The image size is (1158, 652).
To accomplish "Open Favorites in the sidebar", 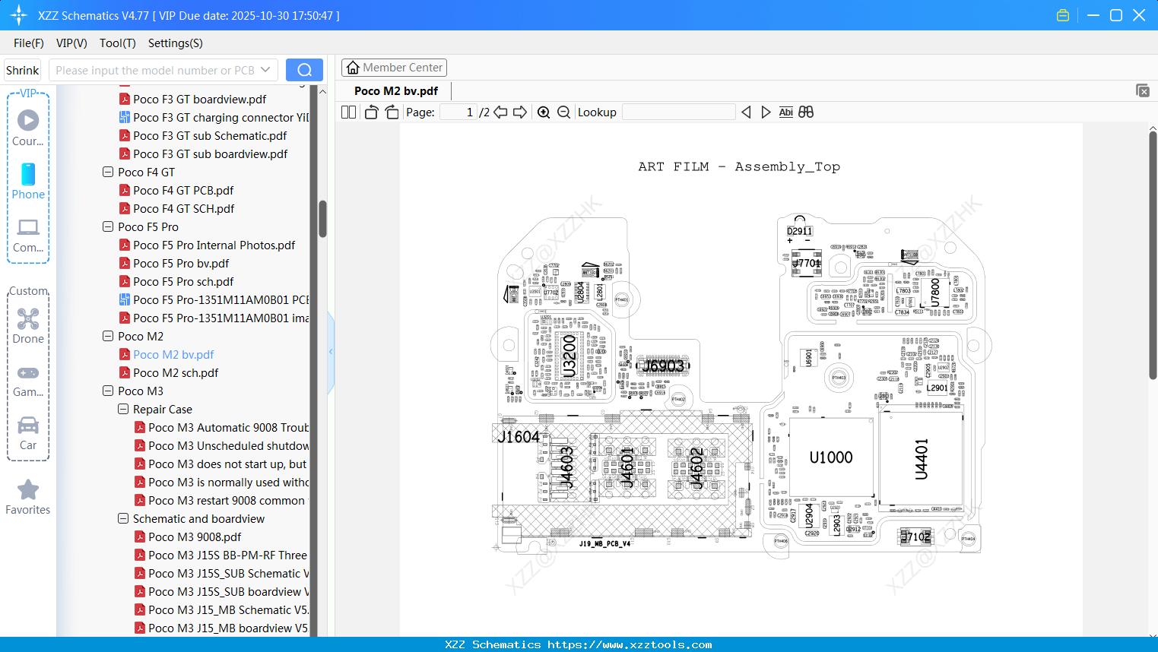I will tap(28, 498).
